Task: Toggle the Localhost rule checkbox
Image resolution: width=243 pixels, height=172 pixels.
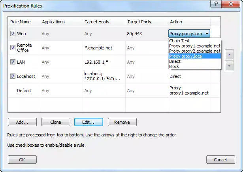Action: coord(13,76)
